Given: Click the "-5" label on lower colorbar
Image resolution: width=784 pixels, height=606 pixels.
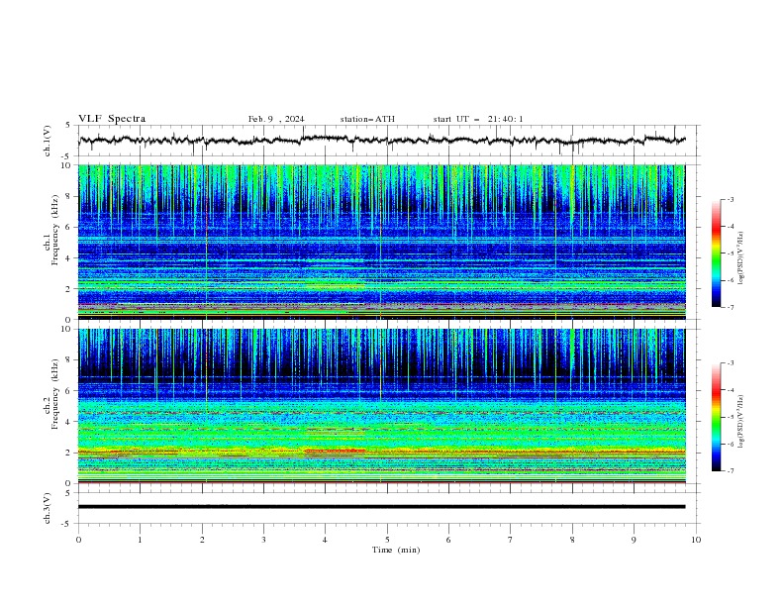Looking at the screenshot, I should click(731, 417).
